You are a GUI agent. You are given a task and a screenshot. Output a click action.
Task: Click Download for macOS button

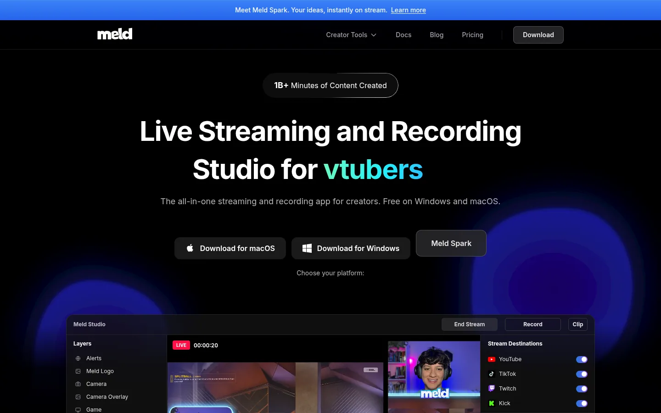pos(230,248)
